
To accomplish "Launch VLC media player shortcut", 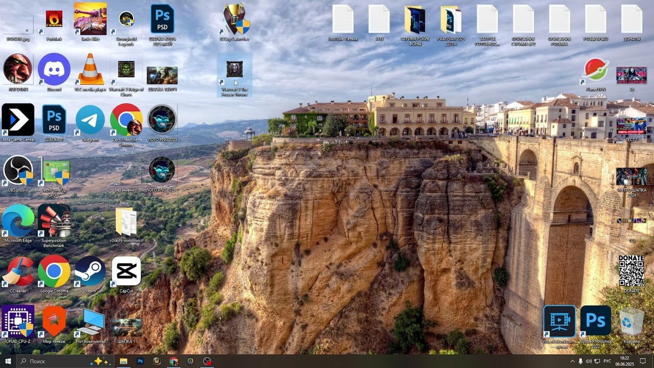I will click(x=90, y=73).
